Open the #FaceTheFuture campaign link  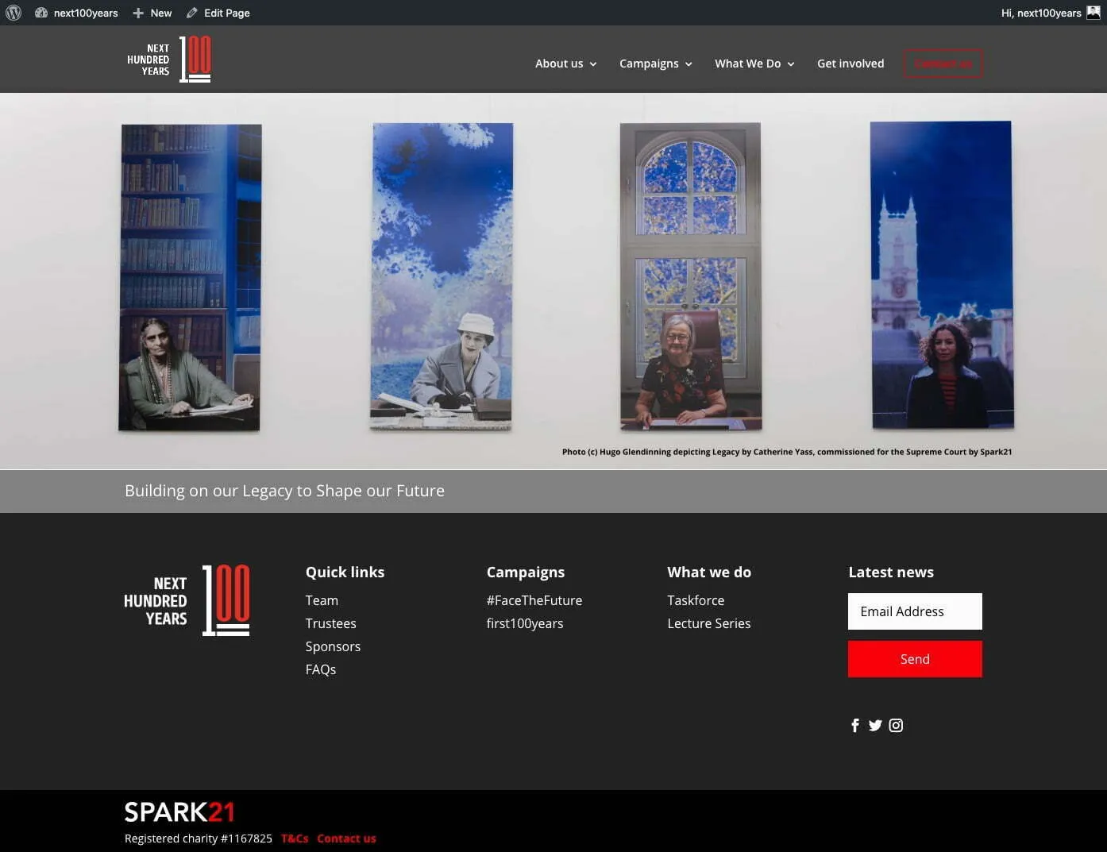click(534, 600)
